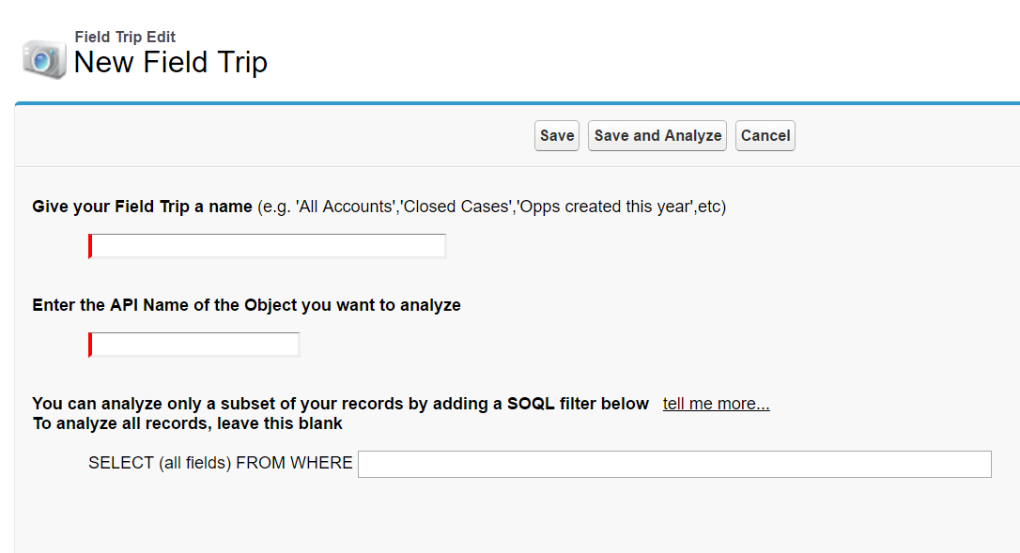Click the 'Field Trip Edit' subtitle text
The height and width of the screenshot is (553, 1020).
(125, 38)
